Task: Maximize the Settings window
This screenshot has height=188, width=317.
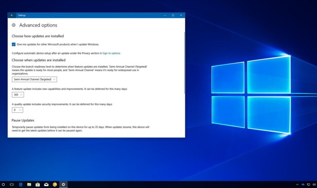Action: point(173,15)
